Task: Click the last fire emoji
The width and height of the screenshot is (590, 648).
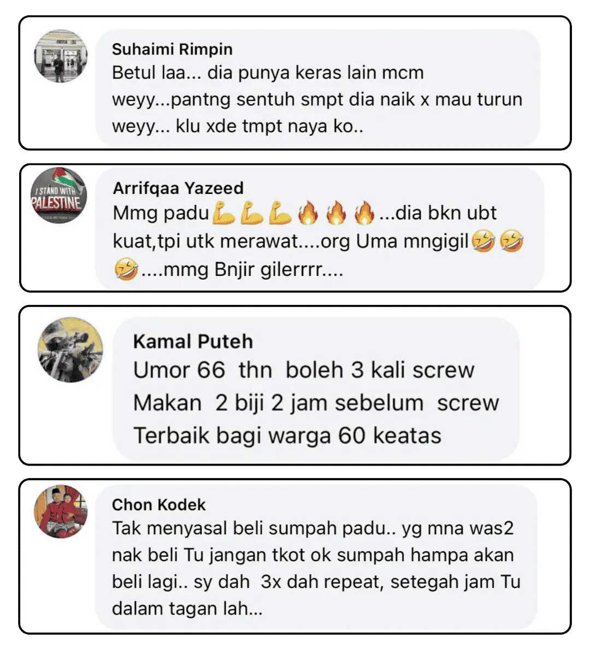Action: click(x=365, y=213)
